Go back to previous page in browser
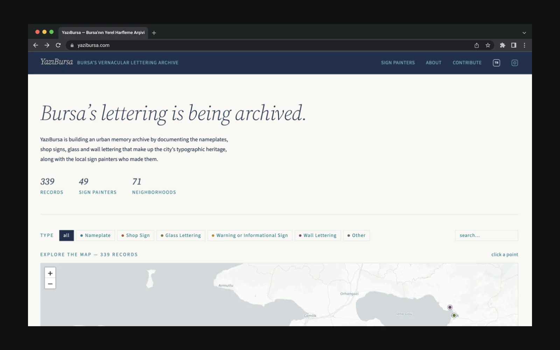Image resolution: width=560 pixels, height=350 pixels. pos(36,45)
